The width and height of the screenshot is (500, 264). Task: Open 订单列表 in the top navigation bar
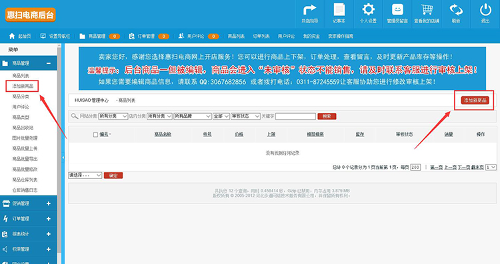pos(261,37)
